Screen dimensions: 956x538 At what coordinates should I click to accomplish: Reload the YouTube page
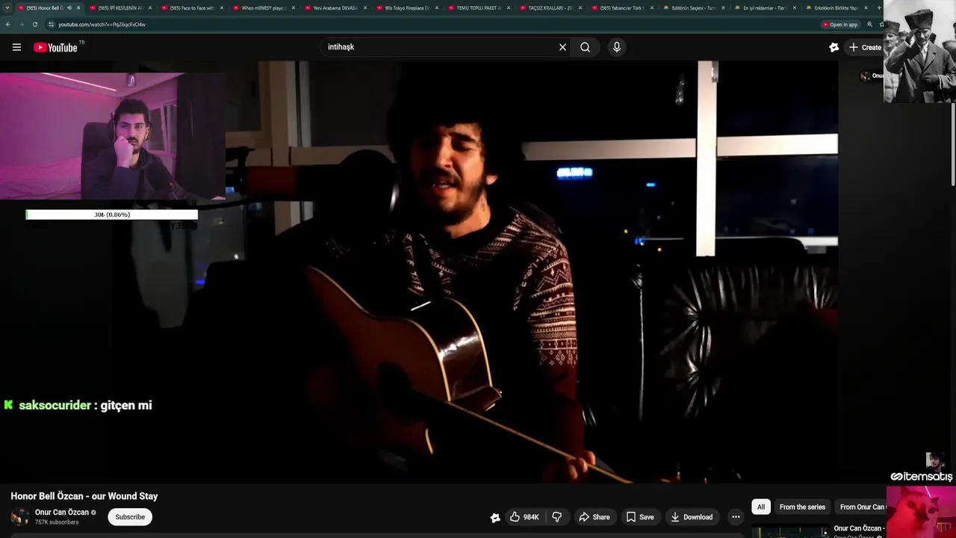(34, 24)
